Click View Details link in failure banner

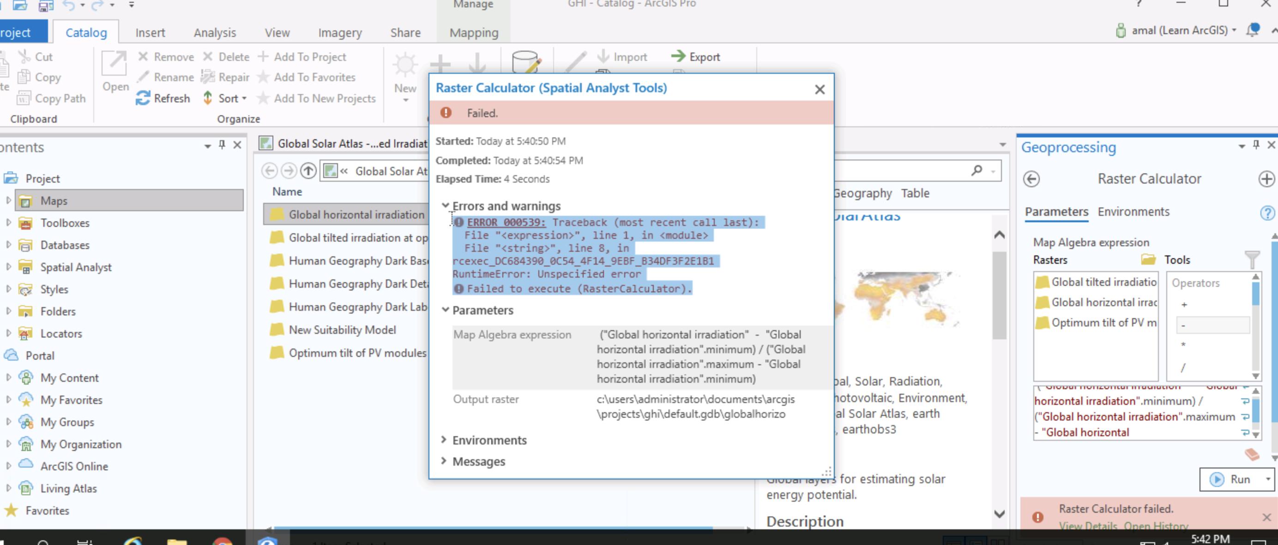(x=1088, y=526)
